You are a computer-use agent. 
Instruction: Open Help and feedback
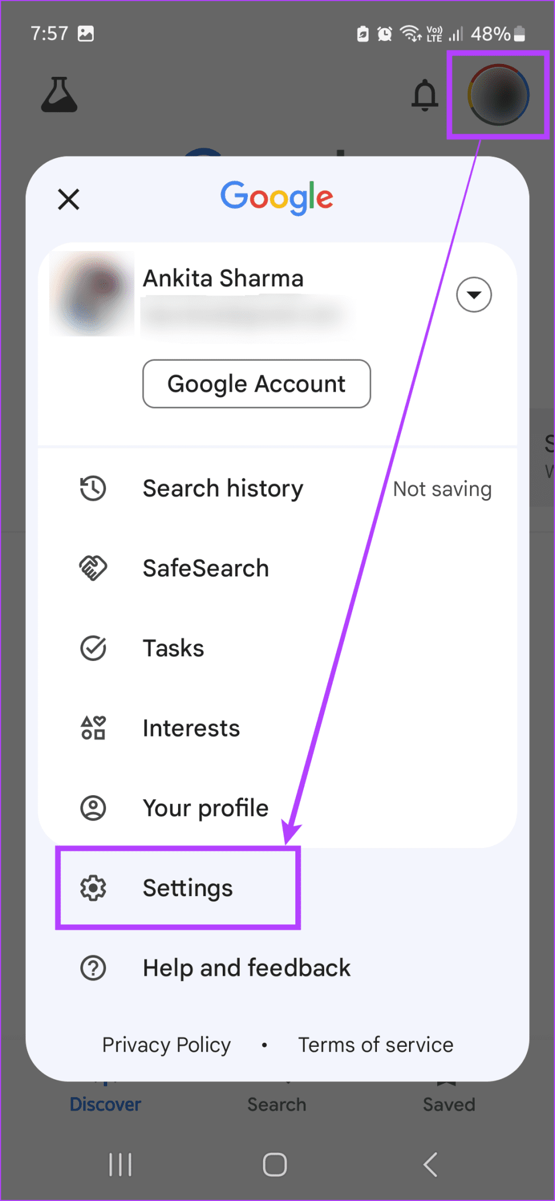tap(278, 968)
